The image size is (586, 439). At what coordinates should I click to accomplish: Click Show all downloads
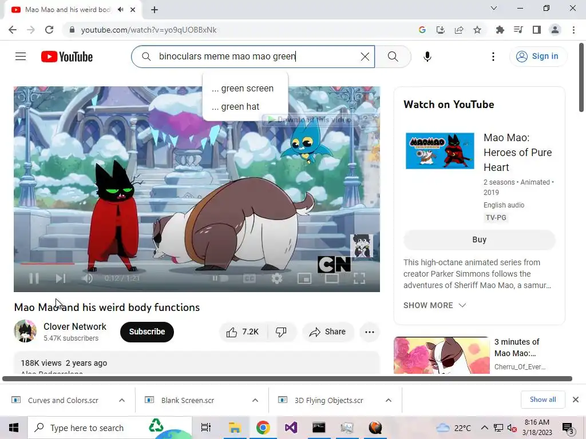(x=543, y=400)
